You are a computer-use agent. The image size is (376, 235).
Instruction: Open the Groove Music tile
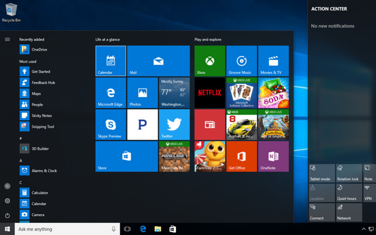[242, 61]
